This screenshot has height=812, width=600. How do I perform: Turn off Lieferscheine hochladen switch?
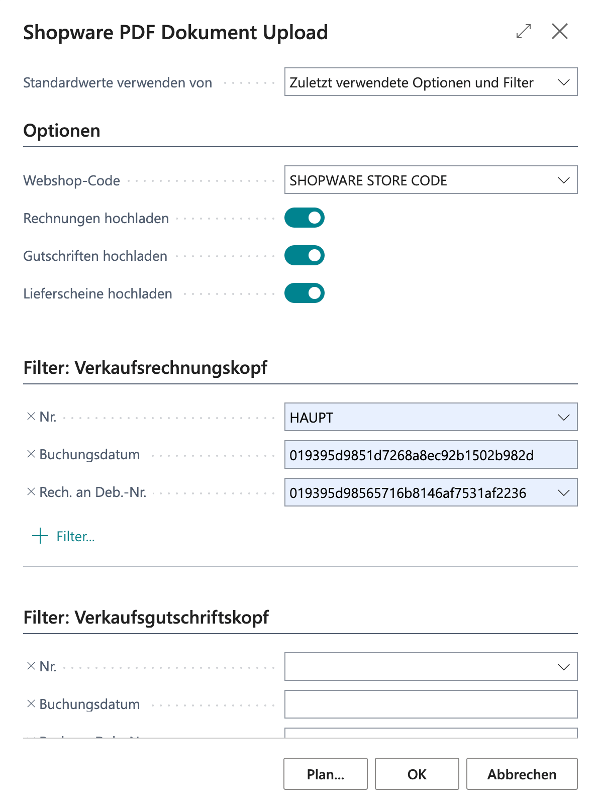click(305, 293)
